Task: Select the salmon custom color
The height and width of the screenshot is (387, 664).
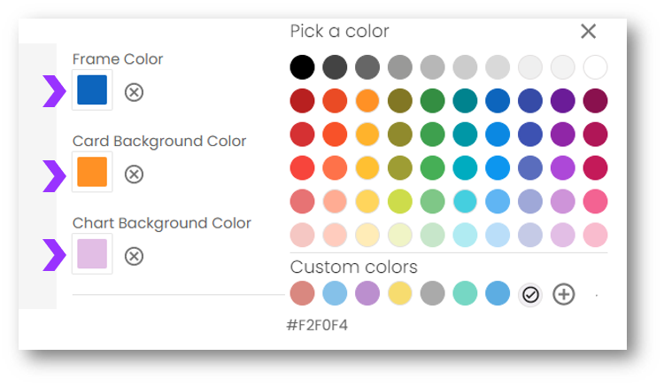Action: click(x=302, y=294)
